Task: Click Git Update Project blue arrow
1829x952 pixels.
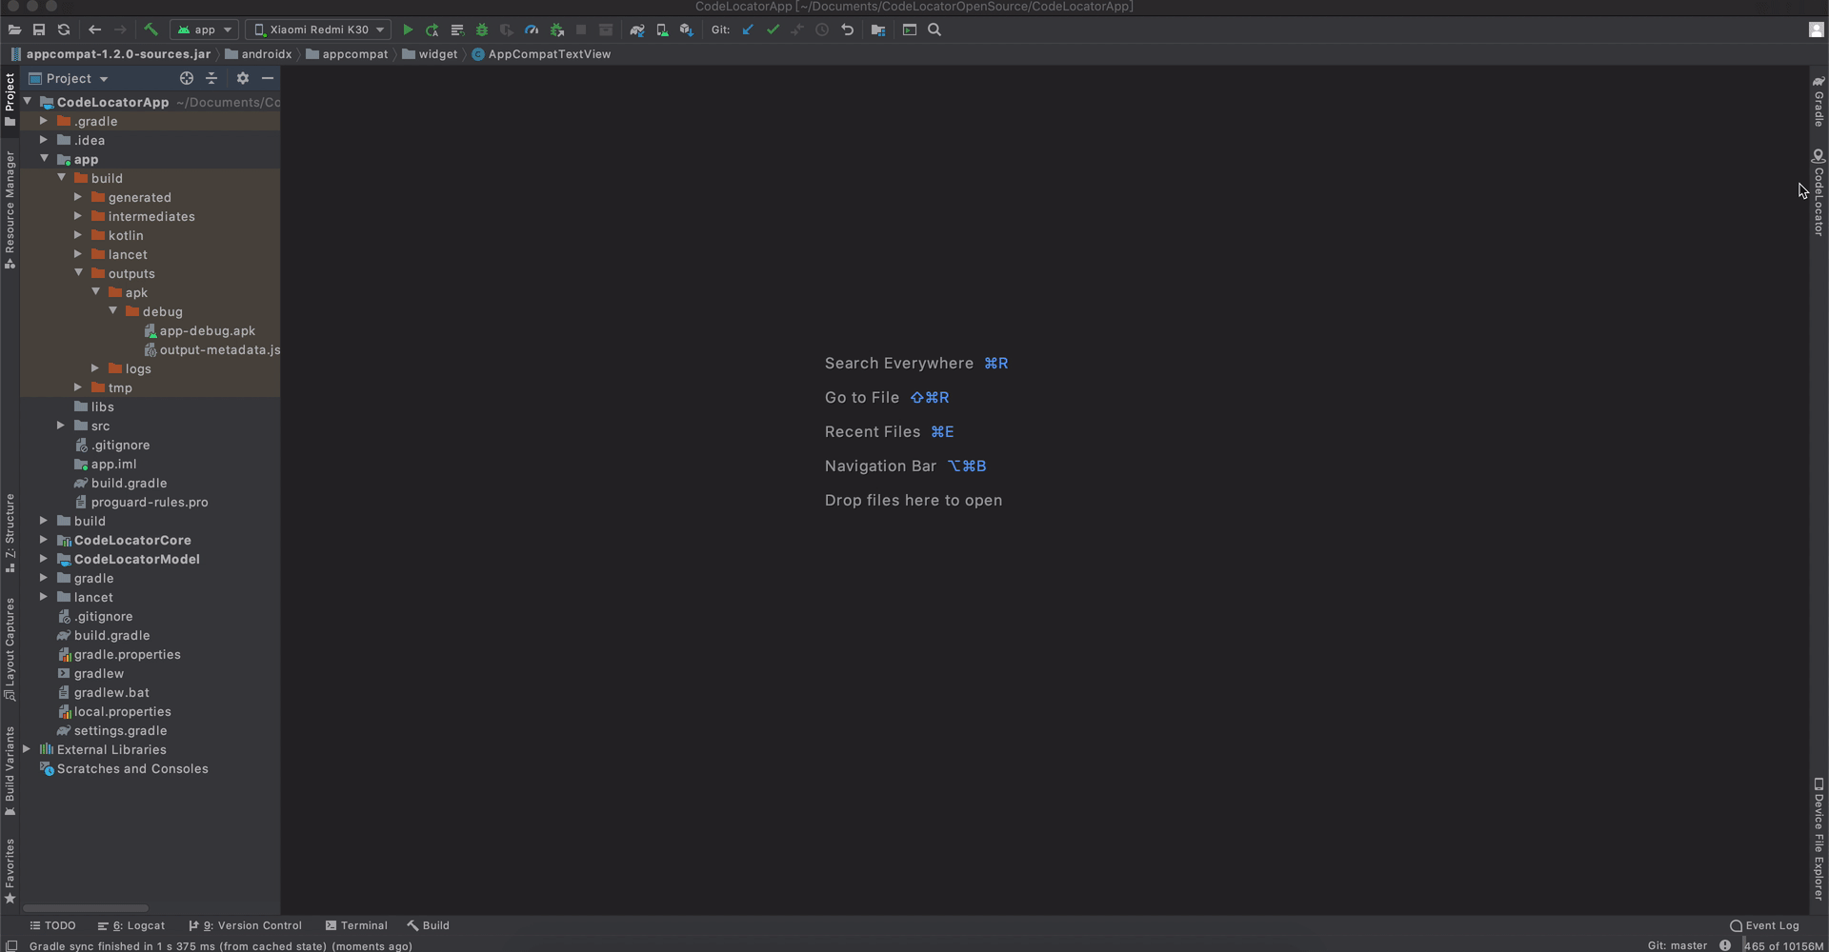Action: click(748, 30)
